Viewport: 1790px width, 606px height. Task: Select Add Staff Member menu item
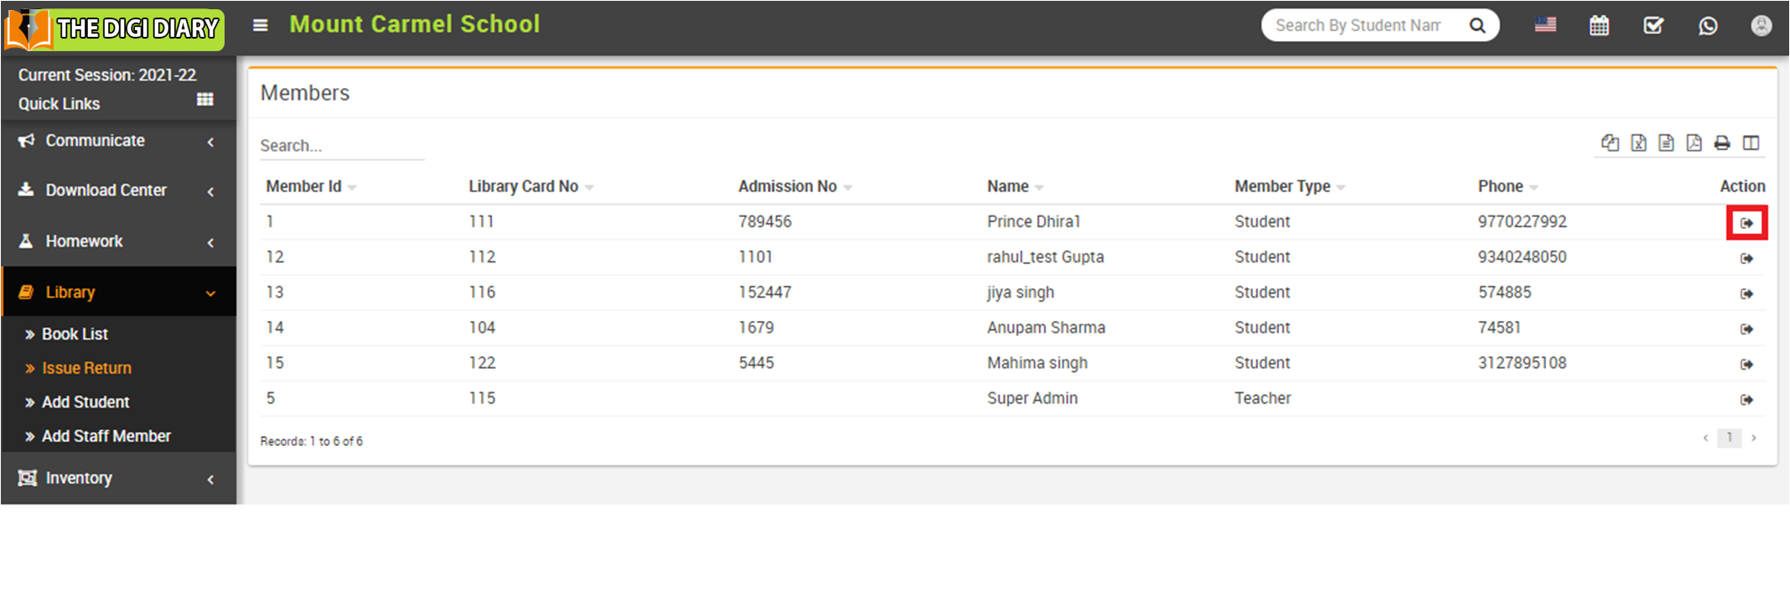[x=106, y=437]
